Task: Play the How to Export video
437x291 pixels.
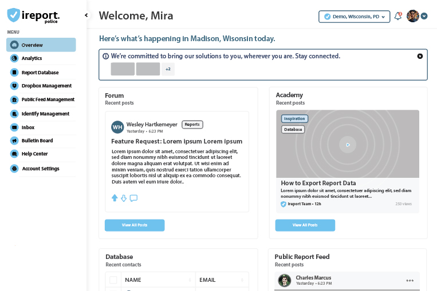Action: tap(347, 145)
